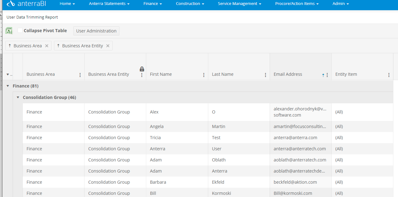Screen dimensions: 398x197
Task: Sort by Email Address column header
Action: point(288,74)
